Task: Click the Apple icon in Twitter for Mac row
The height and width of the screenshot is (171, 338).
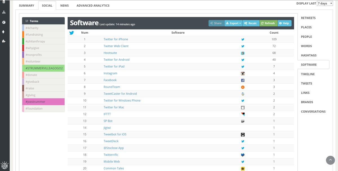Action: pyautogui.click(x=243, y=107)
